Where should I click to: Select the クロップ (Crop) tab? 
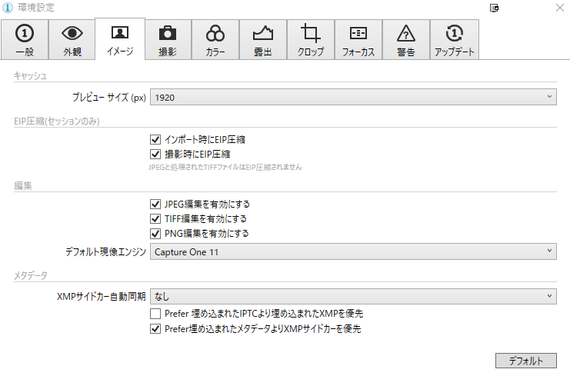click(310, 40)
